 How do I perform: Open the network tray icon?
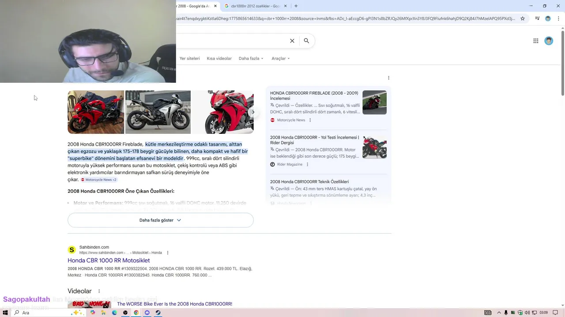[534, 313]
